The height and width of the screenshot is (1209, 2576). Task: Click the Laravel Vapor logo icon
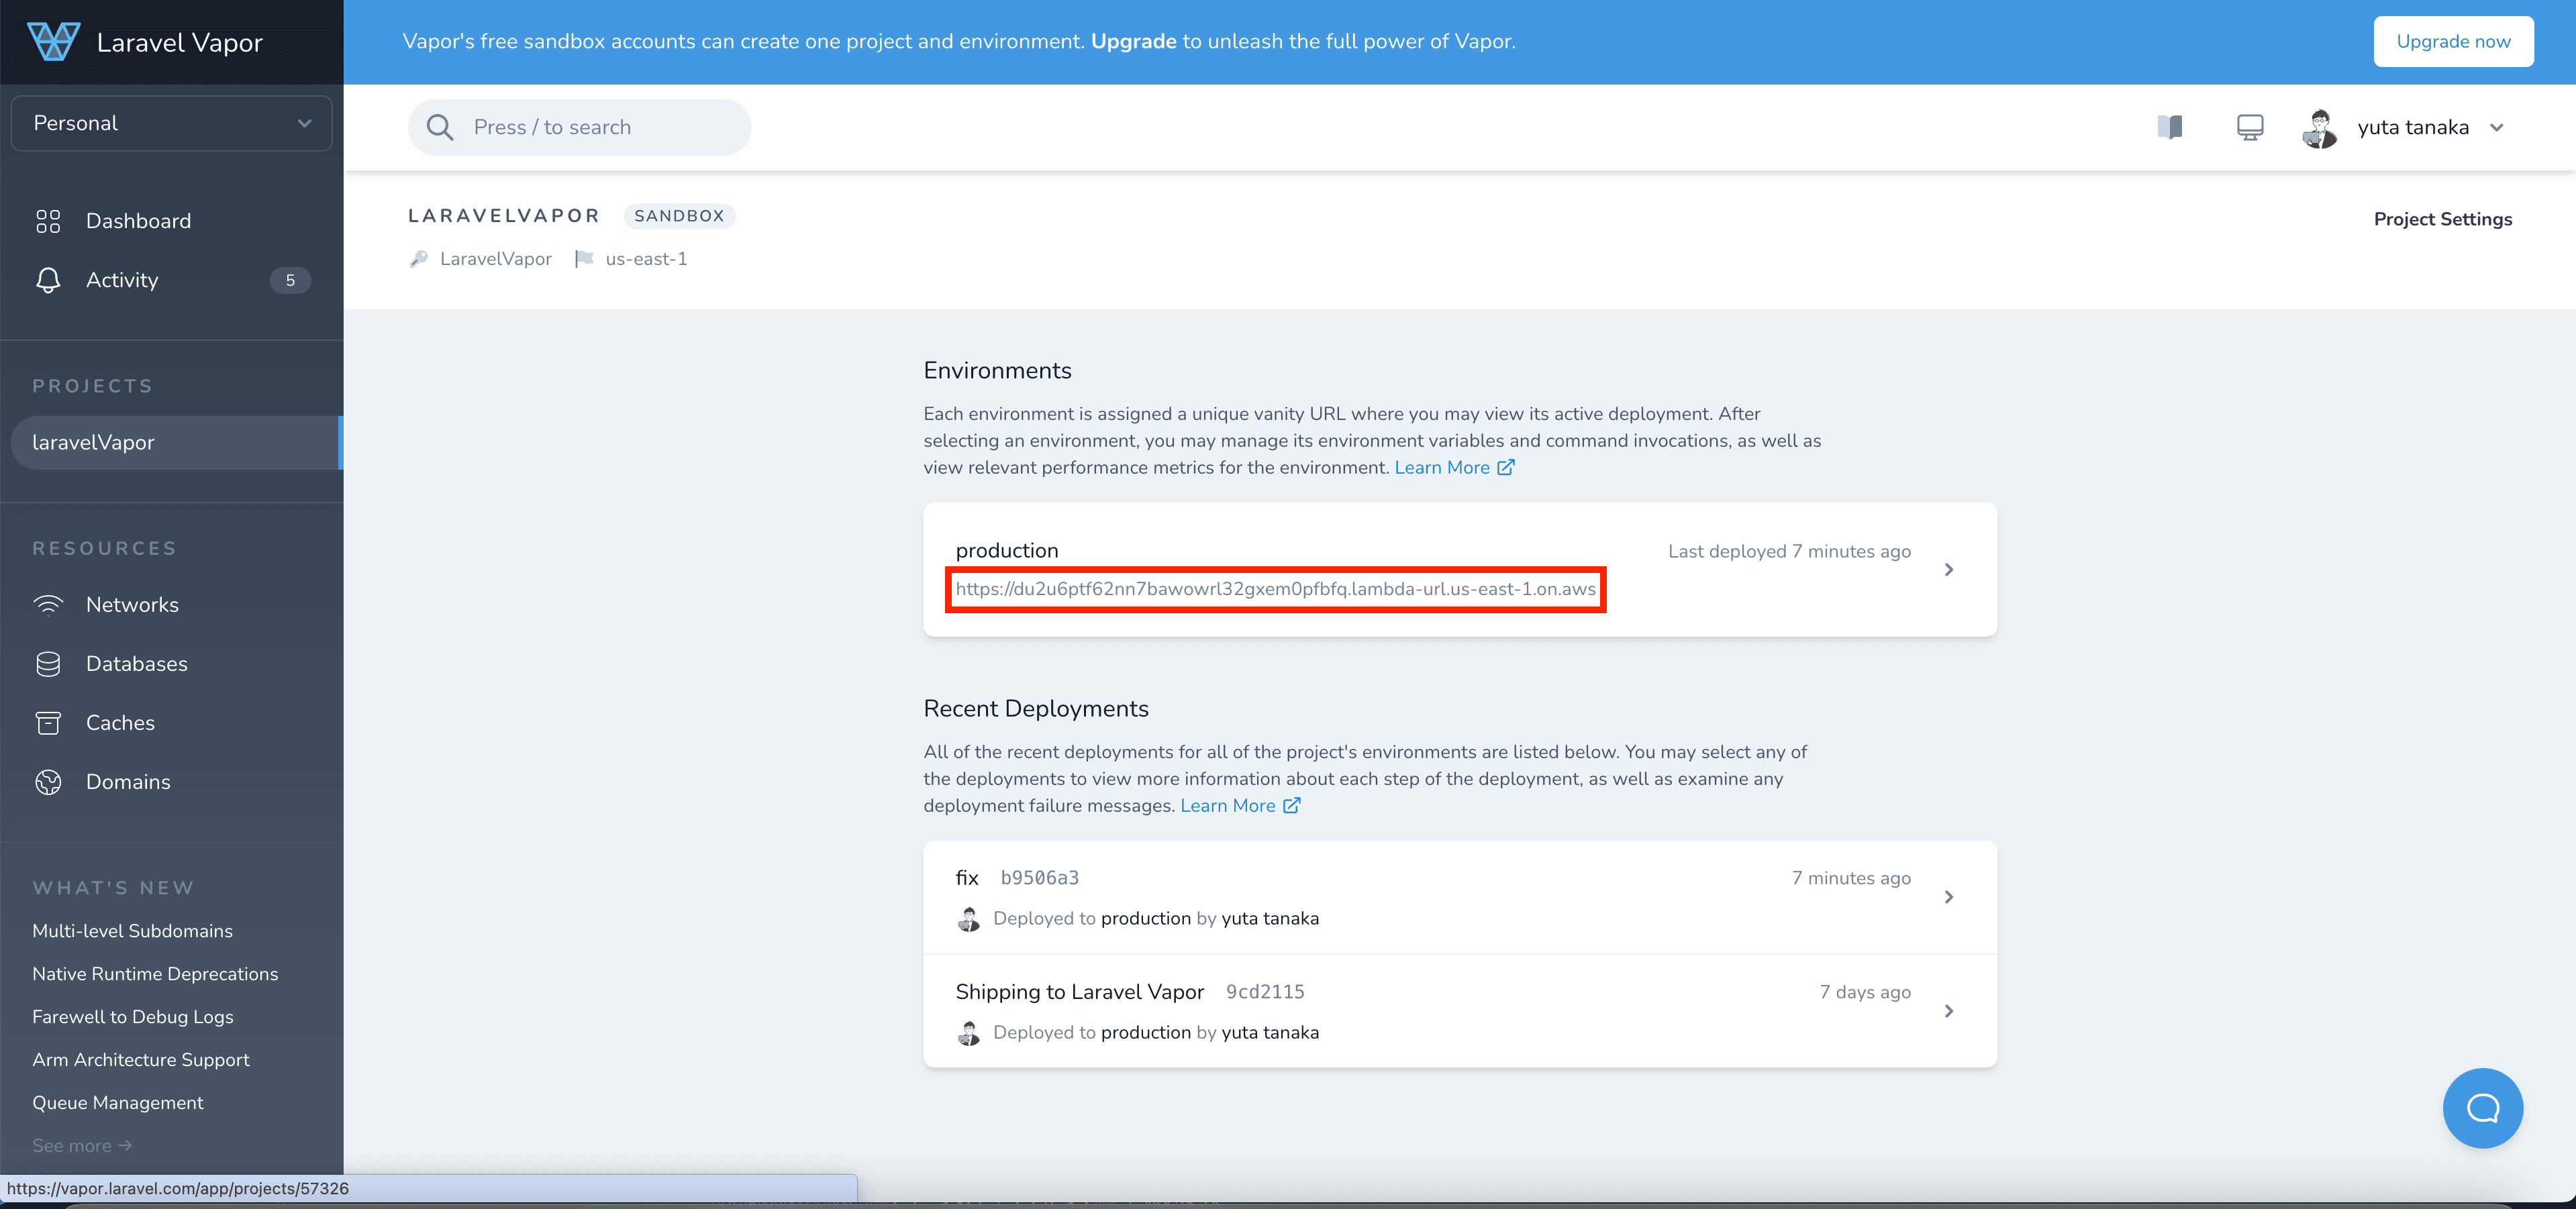[53, 41]
